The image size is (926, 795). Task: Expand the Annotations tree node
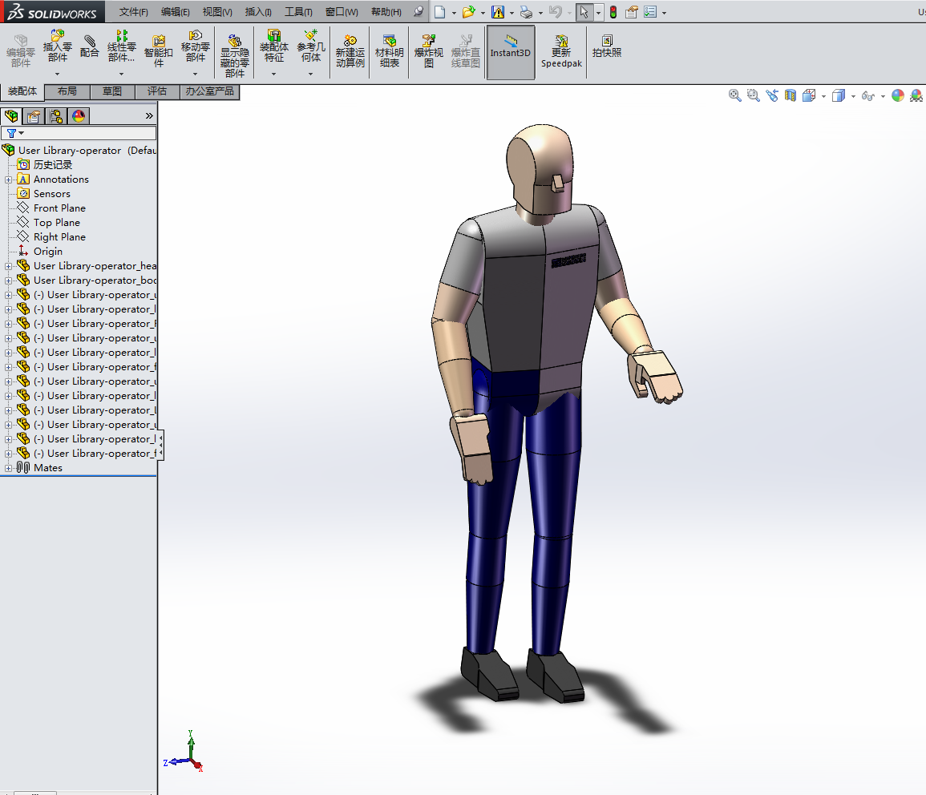9,180
